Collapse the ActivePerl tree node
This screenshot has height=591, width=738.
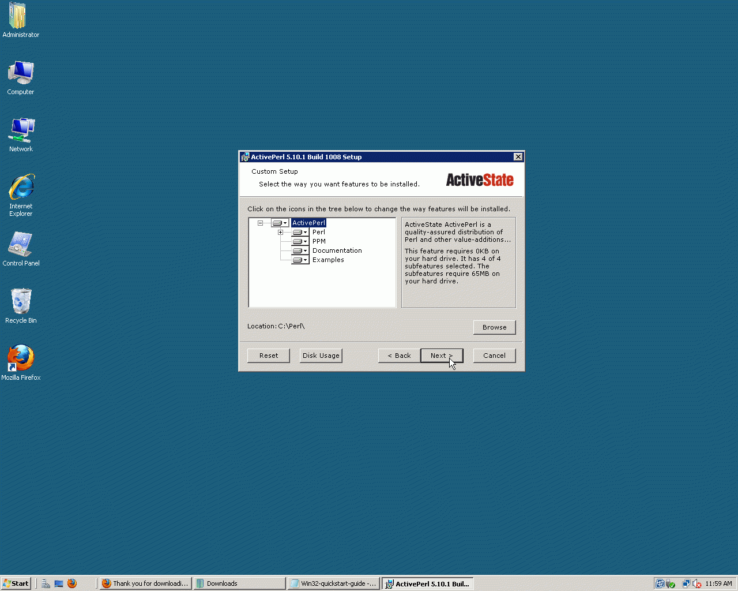(x=260, y=223)
